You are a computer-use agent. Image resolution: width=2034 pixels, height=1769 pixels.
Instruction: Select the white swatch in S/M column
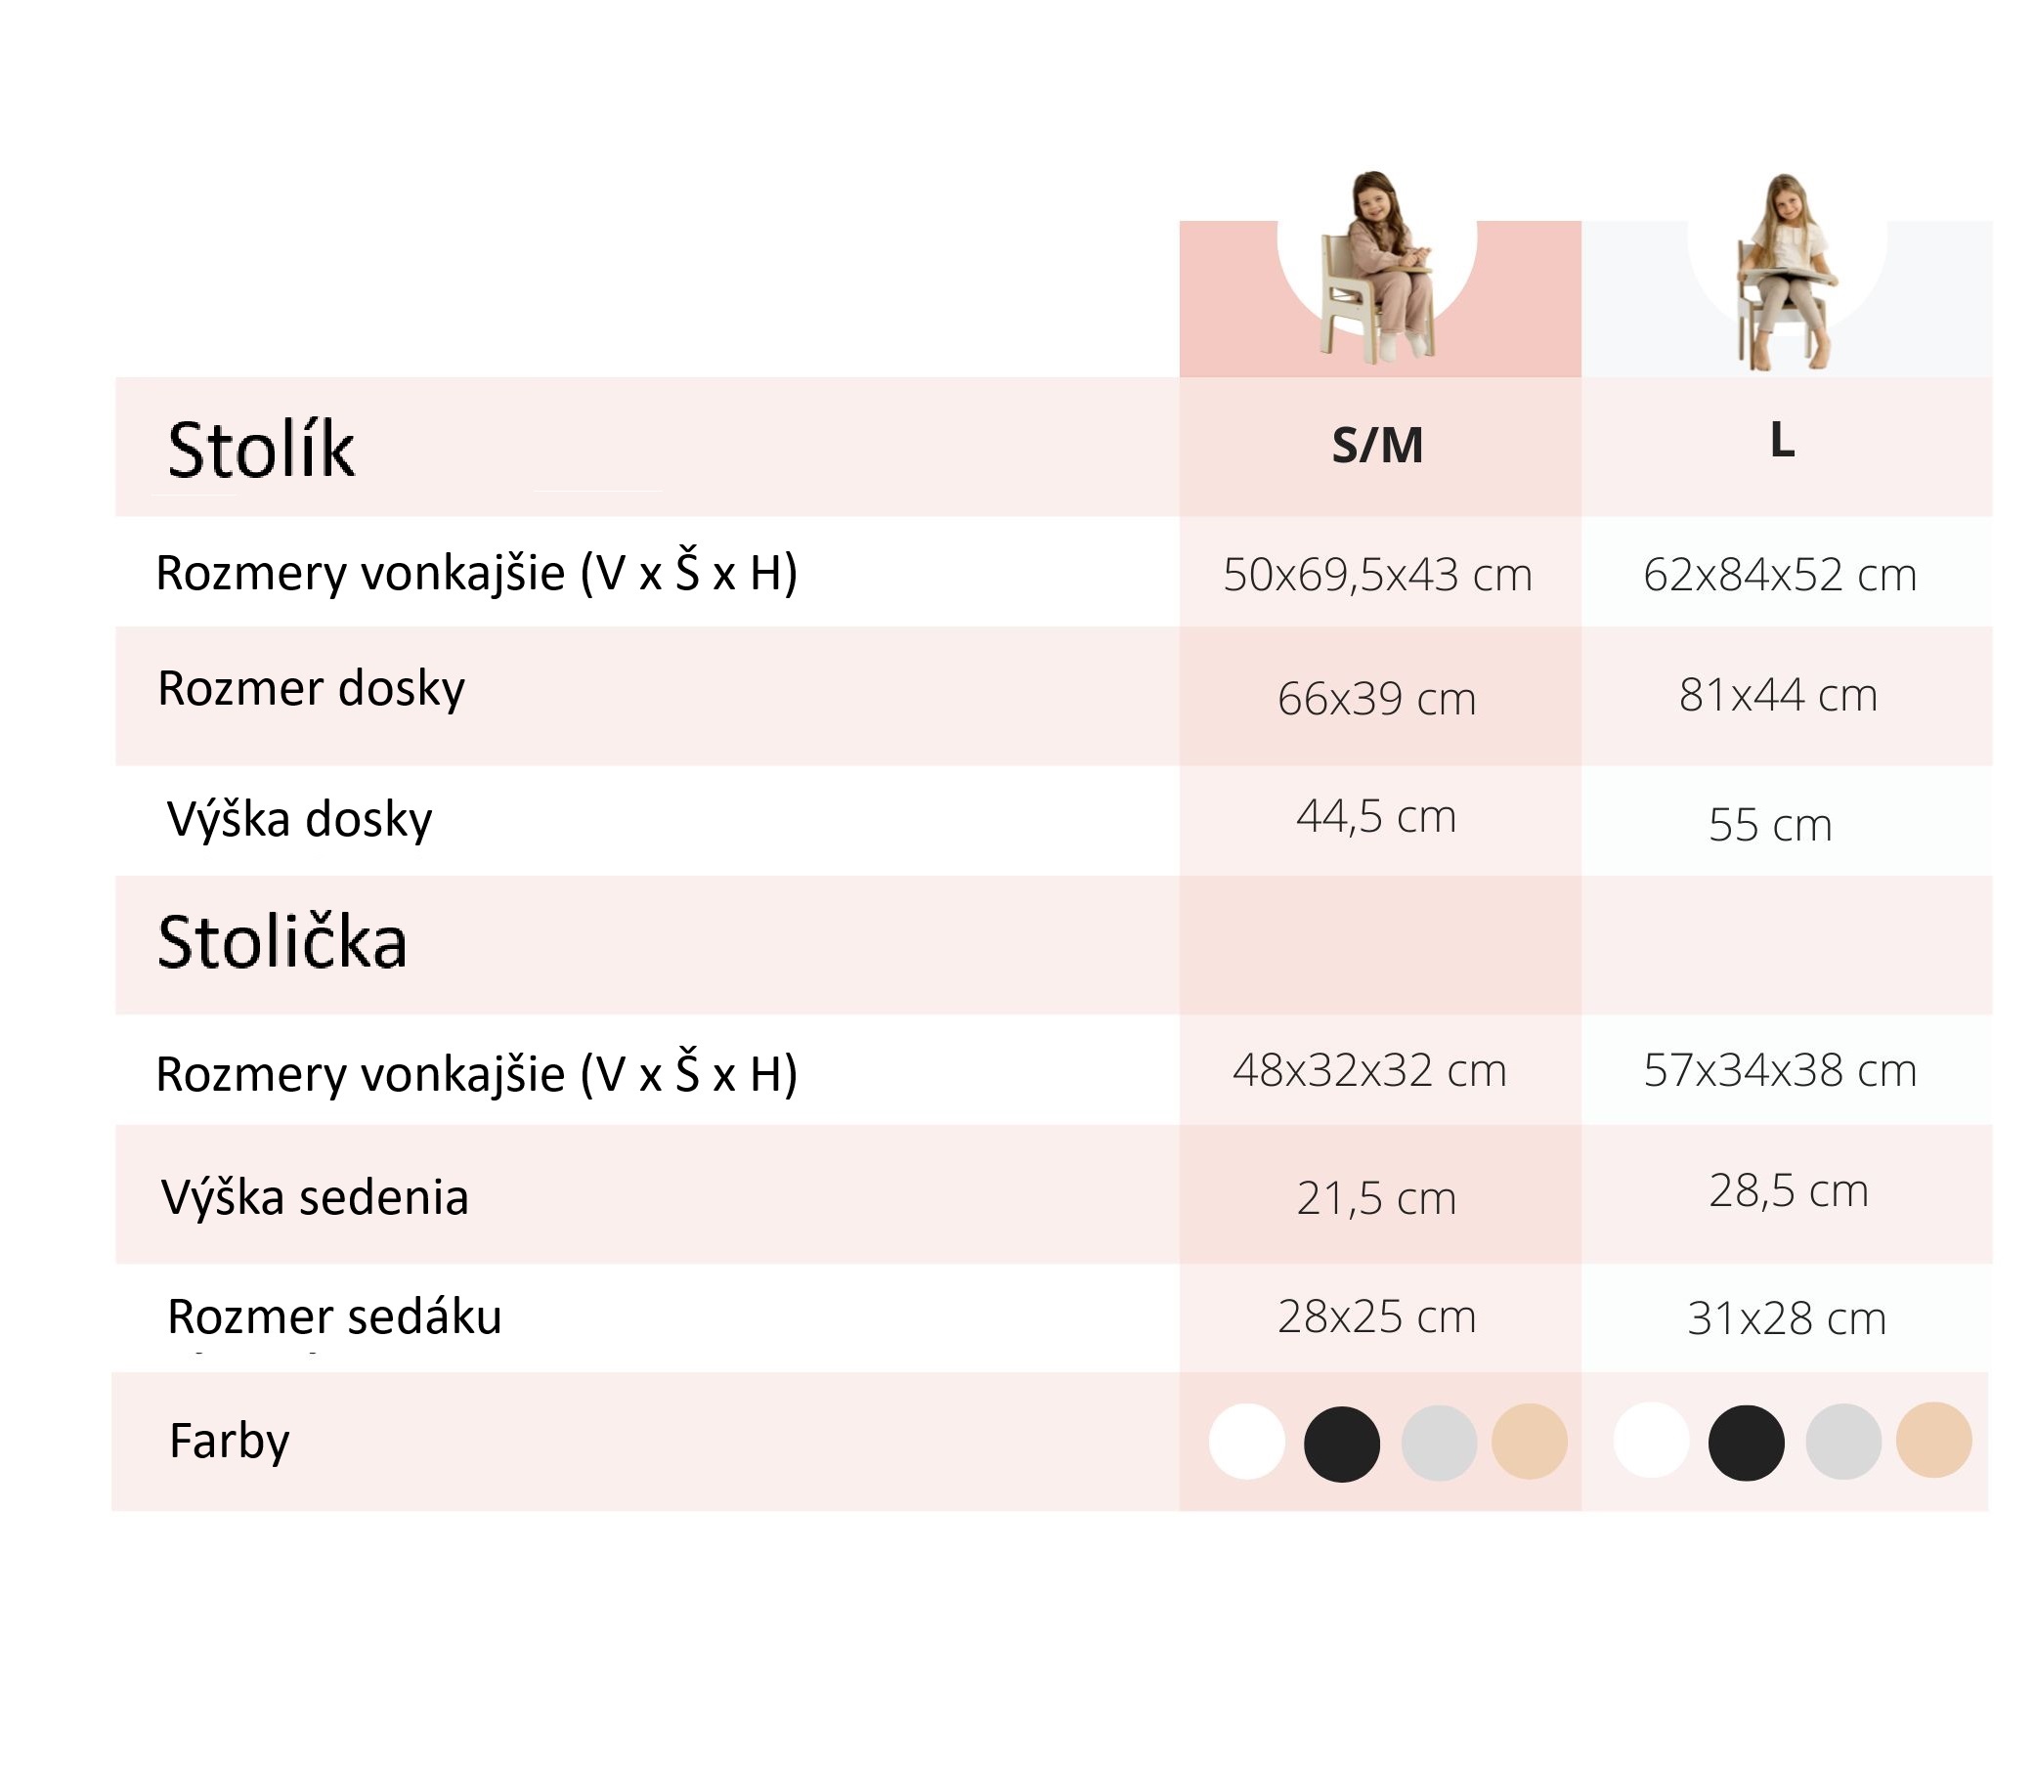tap(1247, 1443)
